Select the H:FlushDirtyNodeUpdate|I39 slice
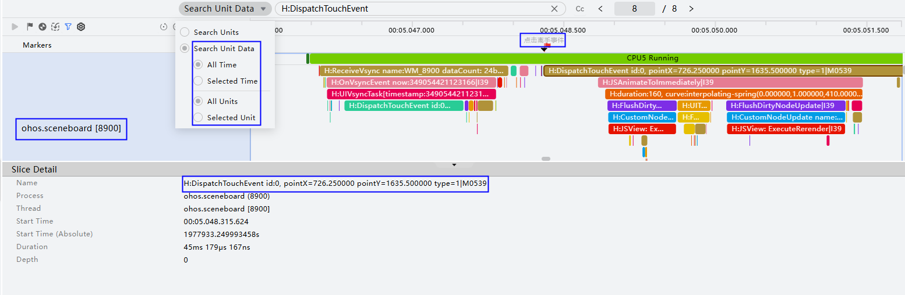 (786, 106)
